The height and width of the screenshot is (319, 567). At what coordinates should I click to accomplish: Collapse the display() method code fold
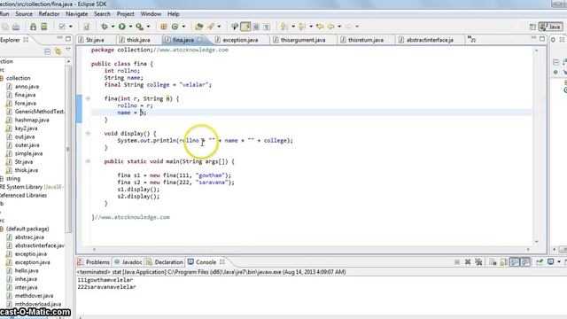tap(88, 134)
